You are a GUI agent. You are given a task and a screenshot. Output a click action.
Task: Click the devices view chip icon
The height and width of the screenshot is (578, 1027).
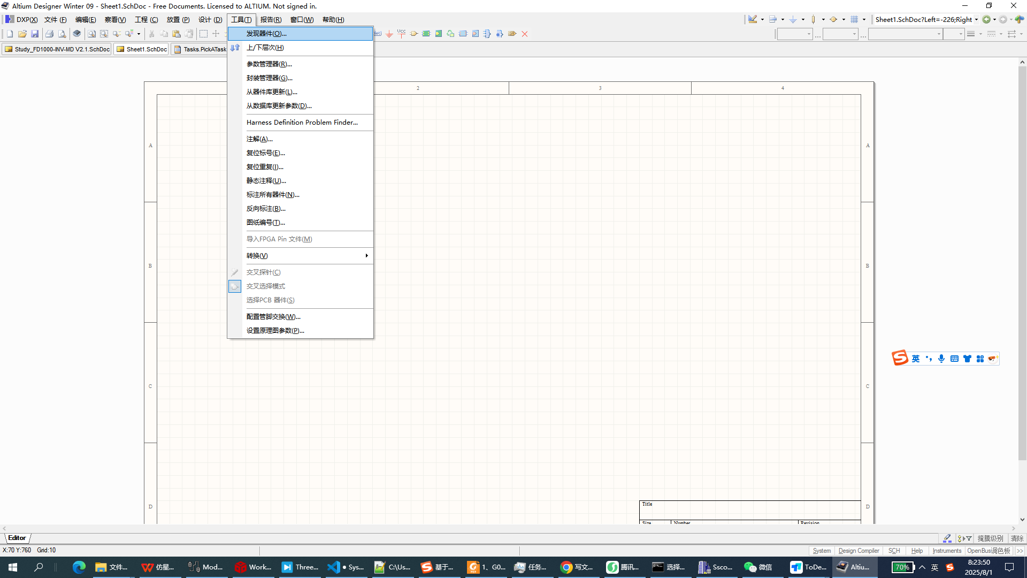point(77,34)
